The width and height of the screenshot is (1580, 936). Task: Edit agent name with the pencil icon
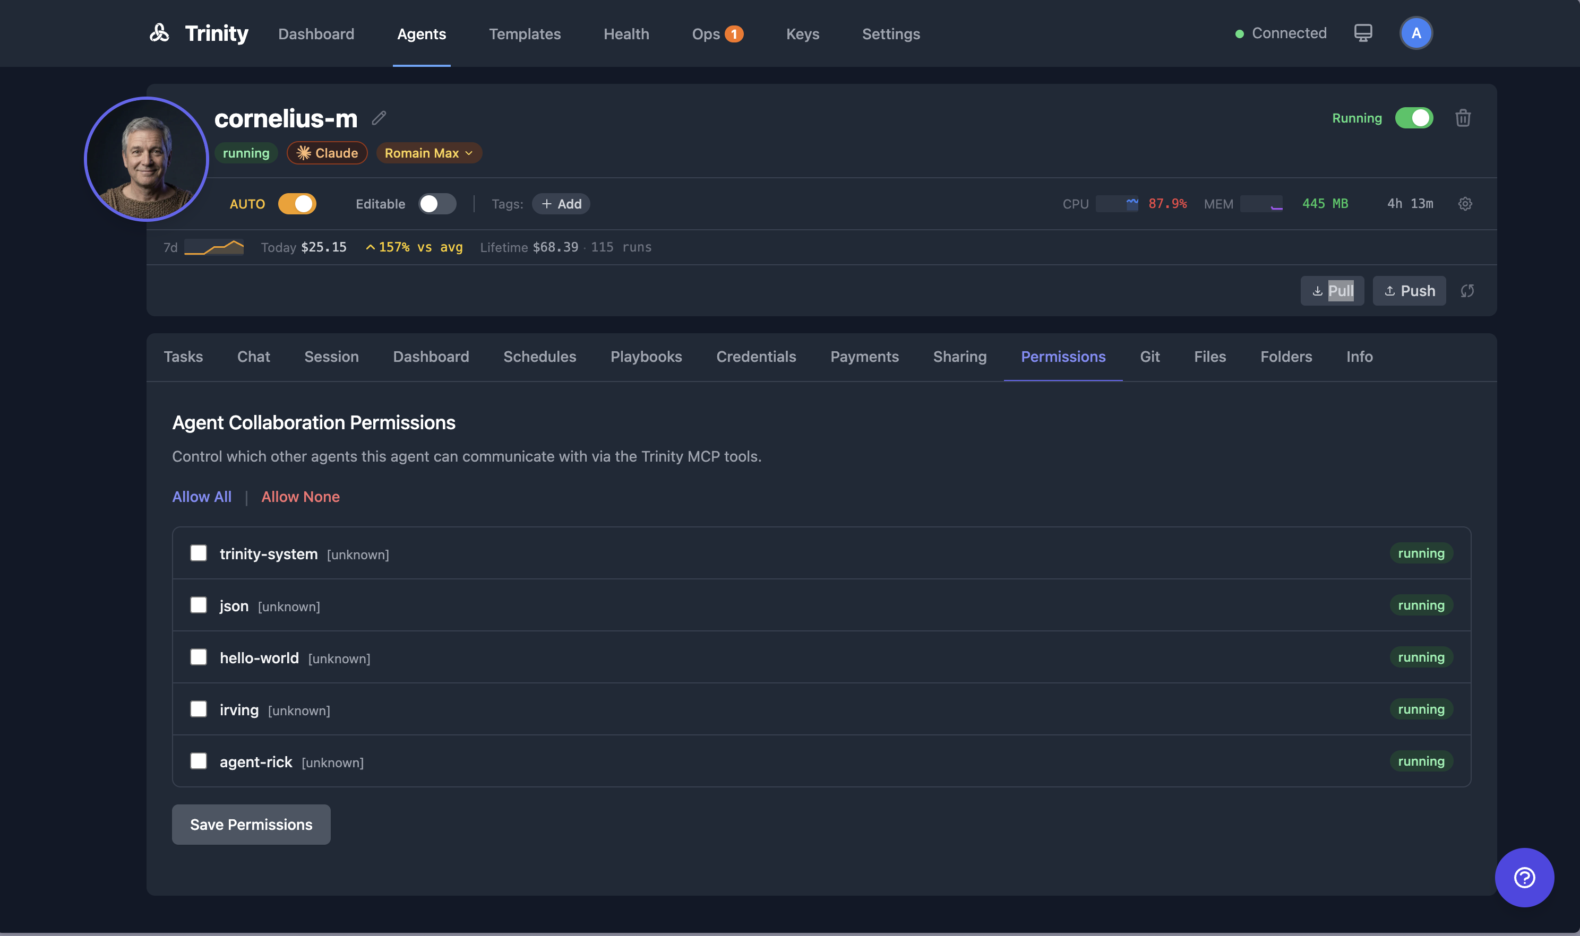379,118
